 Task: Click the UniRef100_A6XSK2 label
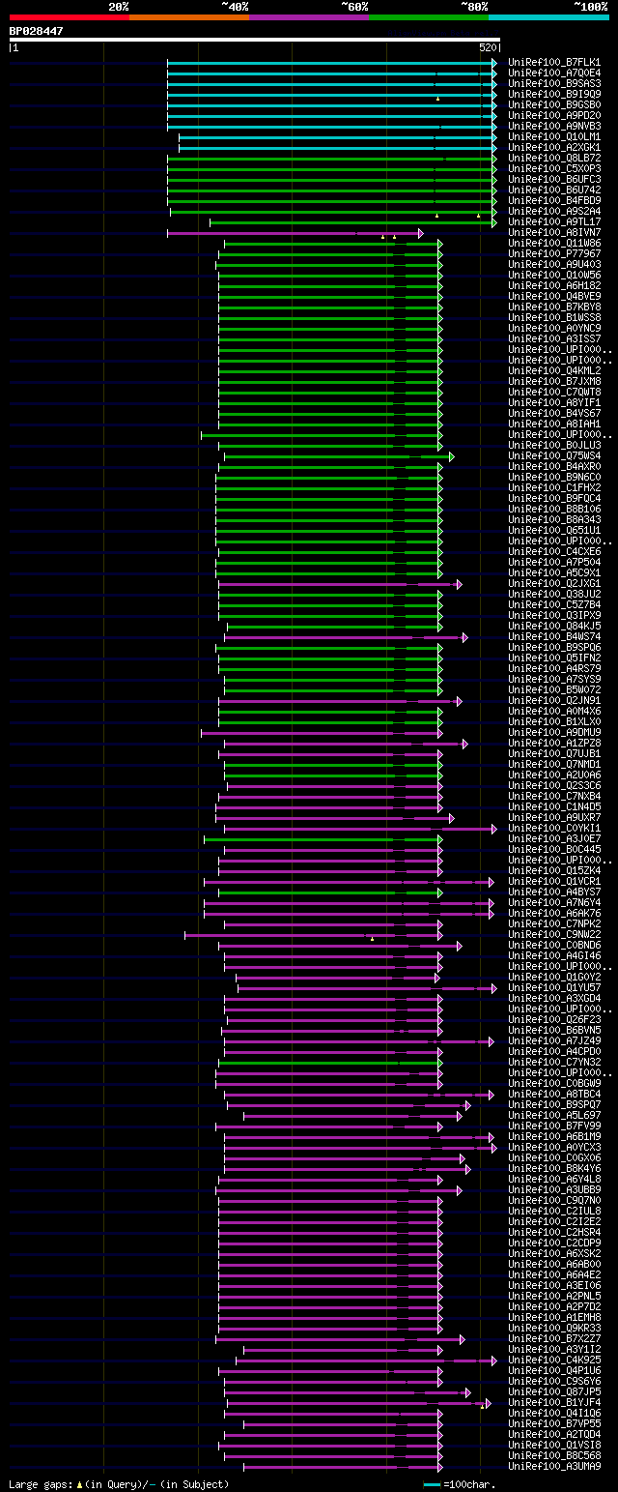[554, 1253]
